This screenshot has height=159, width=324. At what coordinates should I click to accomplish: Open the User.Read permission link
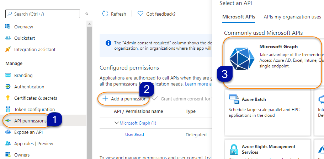point(134,135)
